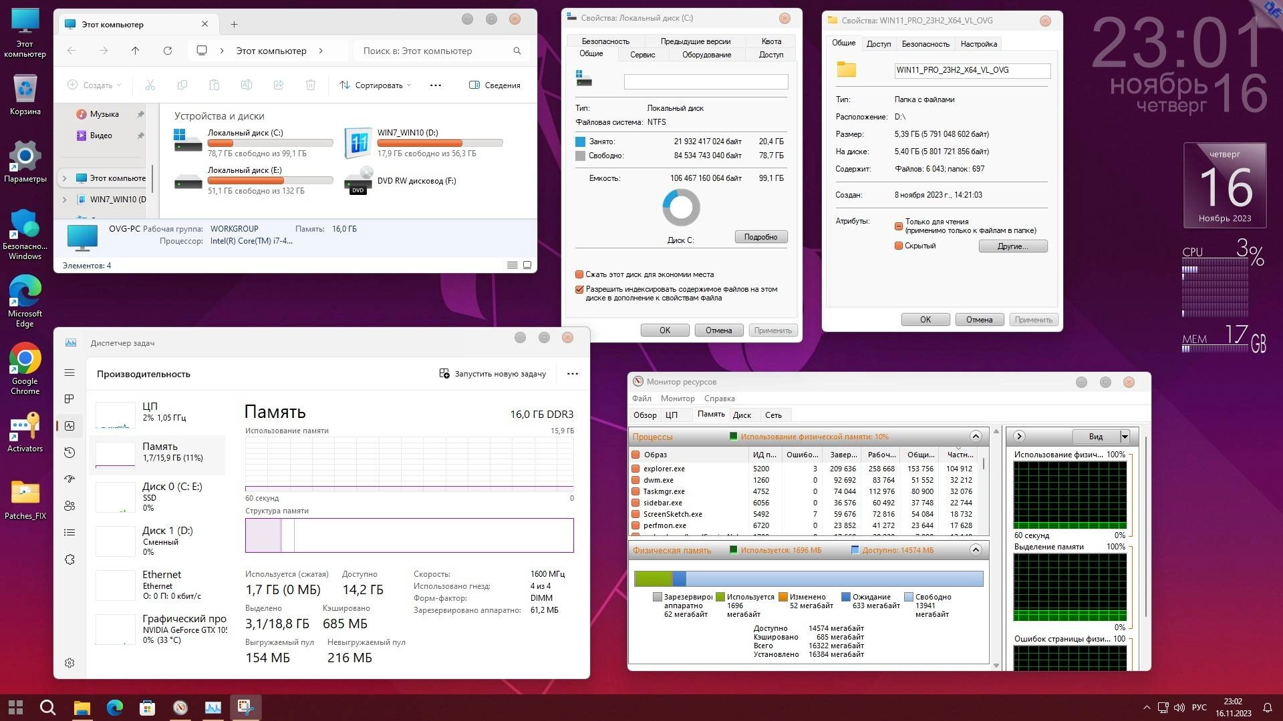This screenshot has height=721, width=1283.
Task: Click the Подробно button in disk properties
Action: (760, 236)
